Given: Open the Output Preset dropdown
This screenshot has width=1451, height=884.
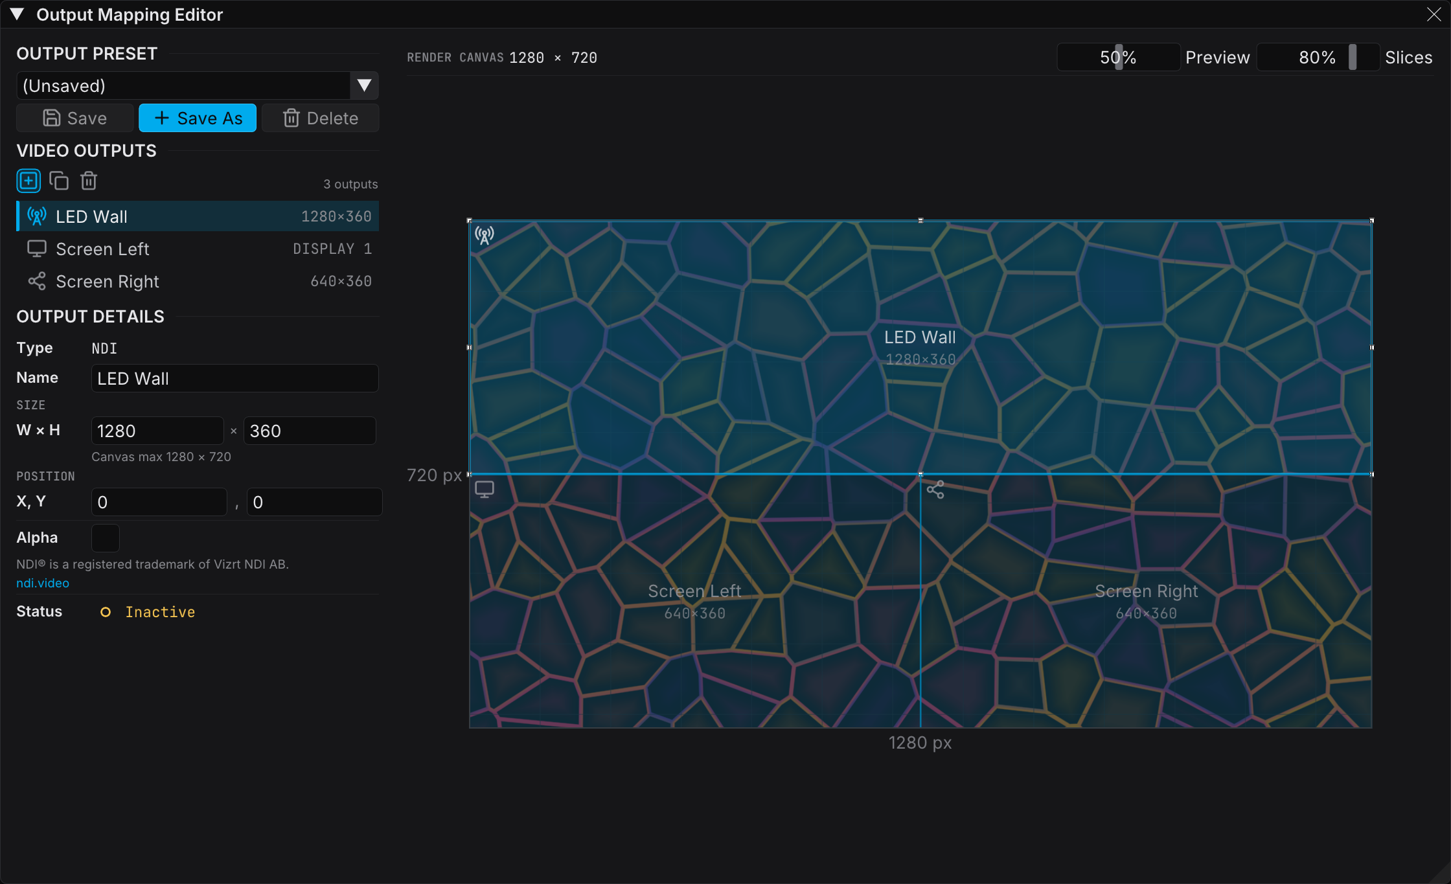Looking at the screenshot, I should pos(198,85).
